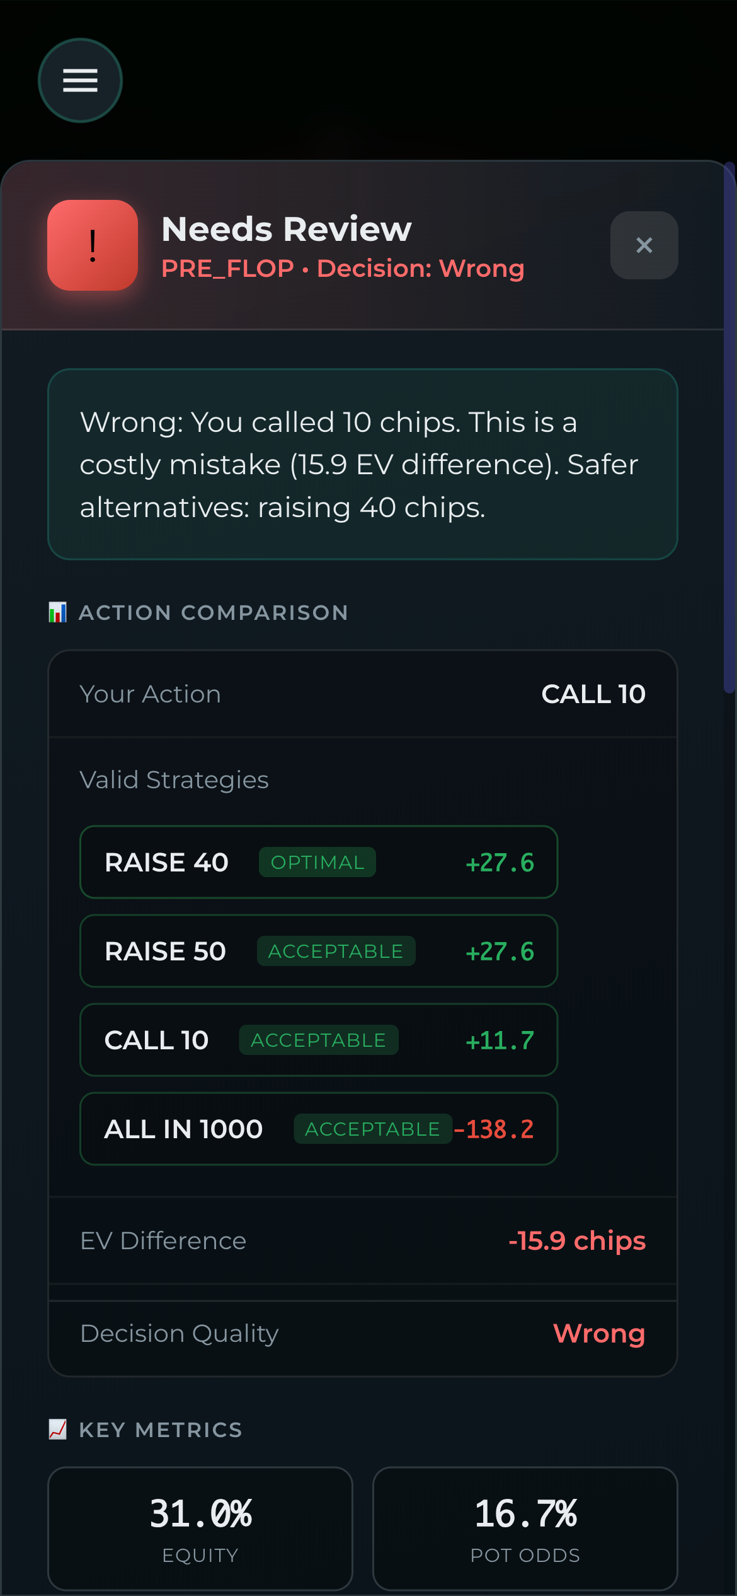Click the mistake feedback message box

coord(362,463)
